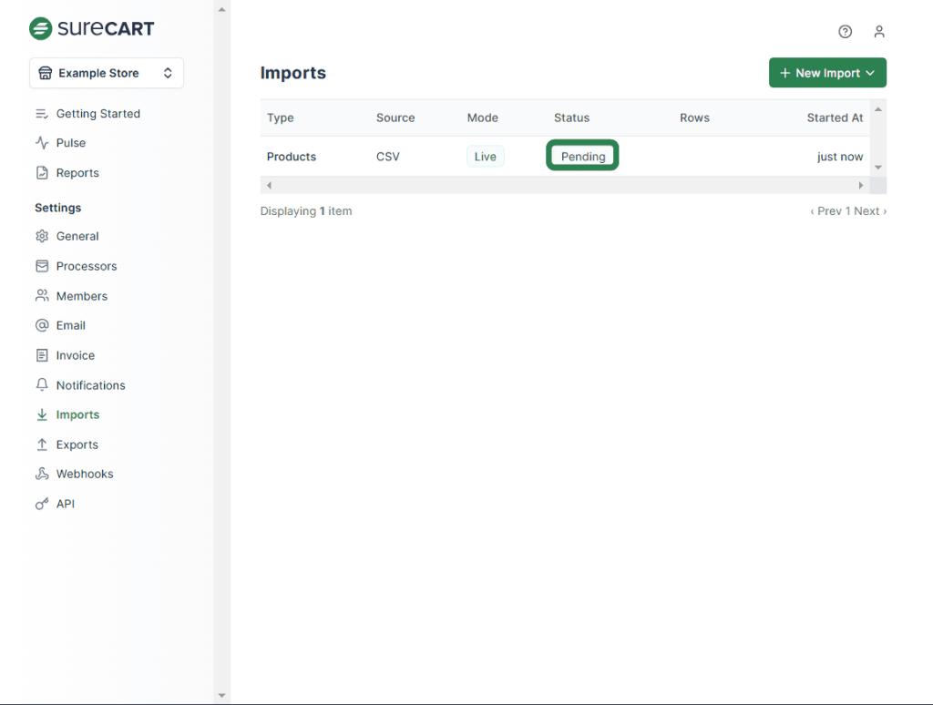Click the Reports document icon

click(42, 173)
